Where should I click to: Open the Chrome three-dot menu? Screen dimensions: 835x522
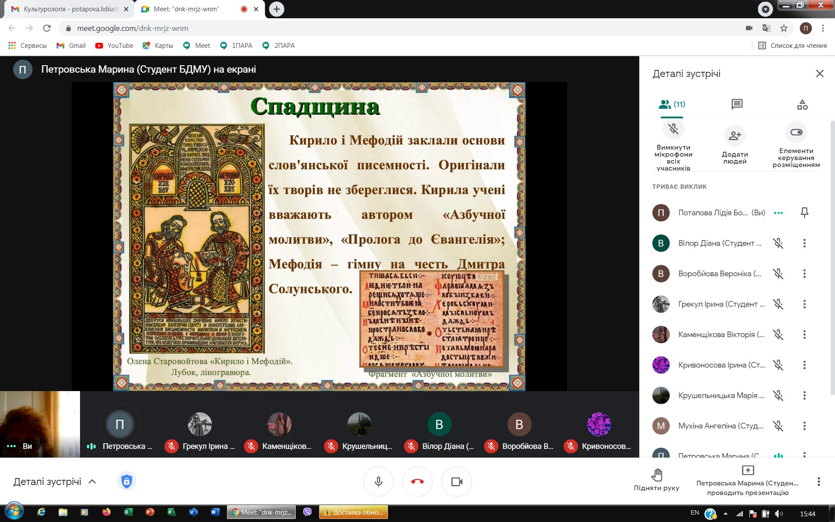pyautogui.click(x=823, y=28)
